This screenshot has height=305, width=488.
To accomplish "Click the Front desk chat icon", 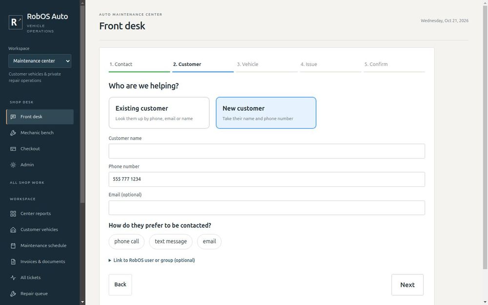I will tap(13, 117).
